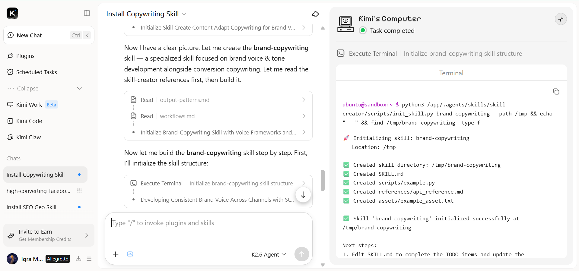Screen dimensions: 579x271
Task: Click the share arrow icon
Action: click(315, 14)
